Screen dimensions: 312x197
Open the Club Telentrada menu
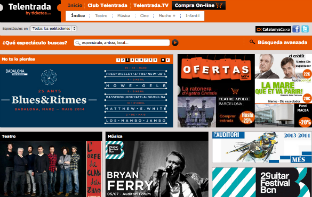[107, 5]
